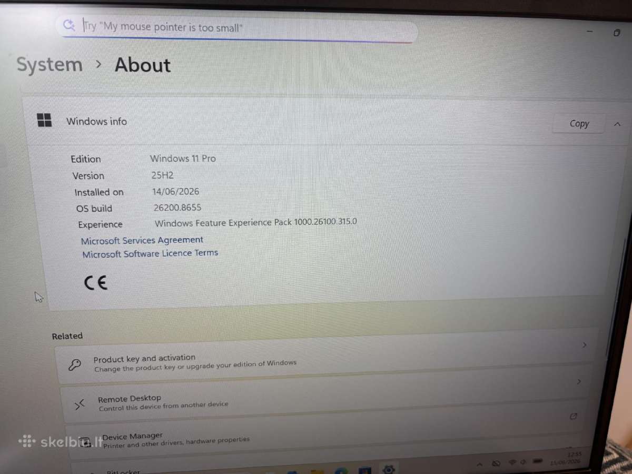The width and height of the screenshot is (632, 474).
Task: Click the '25H2' version value
Action: 162,175
